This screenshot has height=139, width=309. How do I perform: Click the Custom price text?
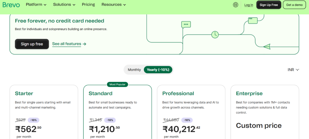point(259,125)
